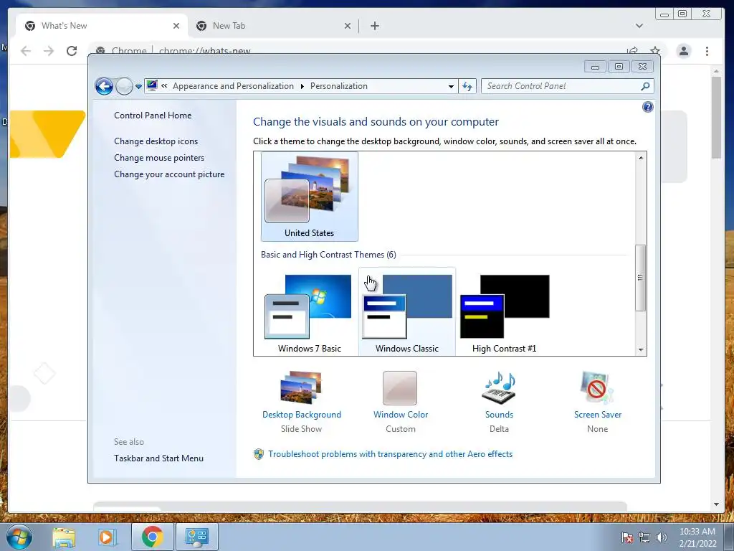This screenshot has width=734, height=551.
Task: Click Appearance and Personalization breadcrumb
Action: click(233, 86)
